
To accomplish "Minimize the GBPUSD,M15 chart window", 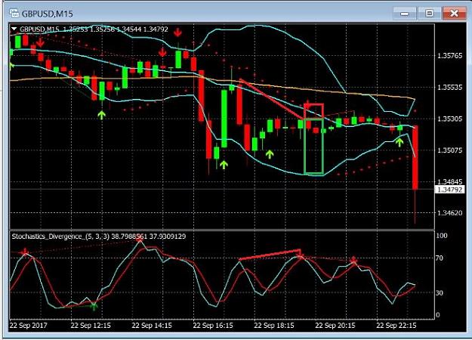I will coord(405,14).
